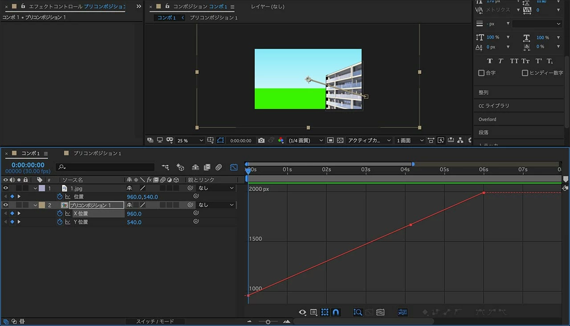Click fit all graphs to view icon
The image size is (570, 326).
coord(380,312)
